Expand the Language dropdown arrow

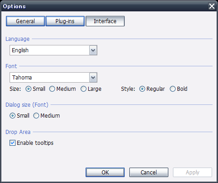(x=93, y=50)
